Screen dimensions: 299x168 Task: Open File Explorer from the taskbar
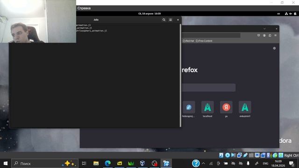tap(96, 163)
